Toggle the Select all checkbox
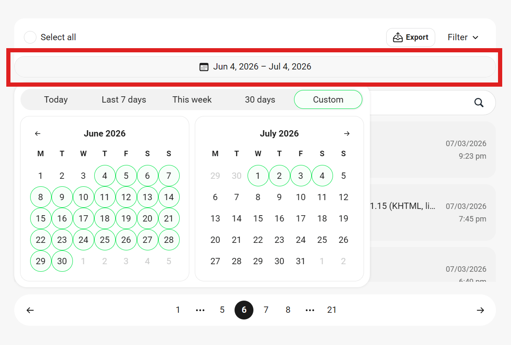511x345 pixels. point(30,37)
